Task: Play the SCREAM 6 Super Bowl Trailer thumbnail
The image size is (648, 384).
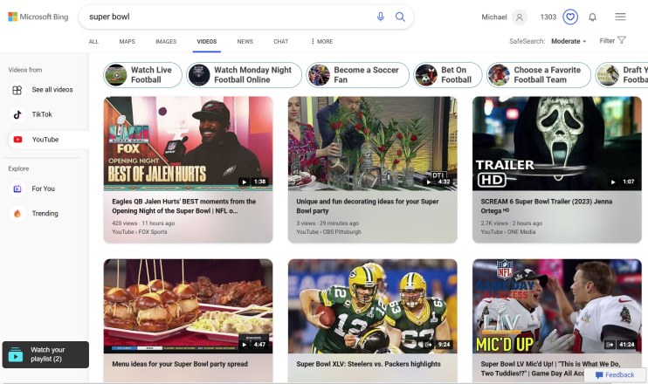Action: (555, 142)
